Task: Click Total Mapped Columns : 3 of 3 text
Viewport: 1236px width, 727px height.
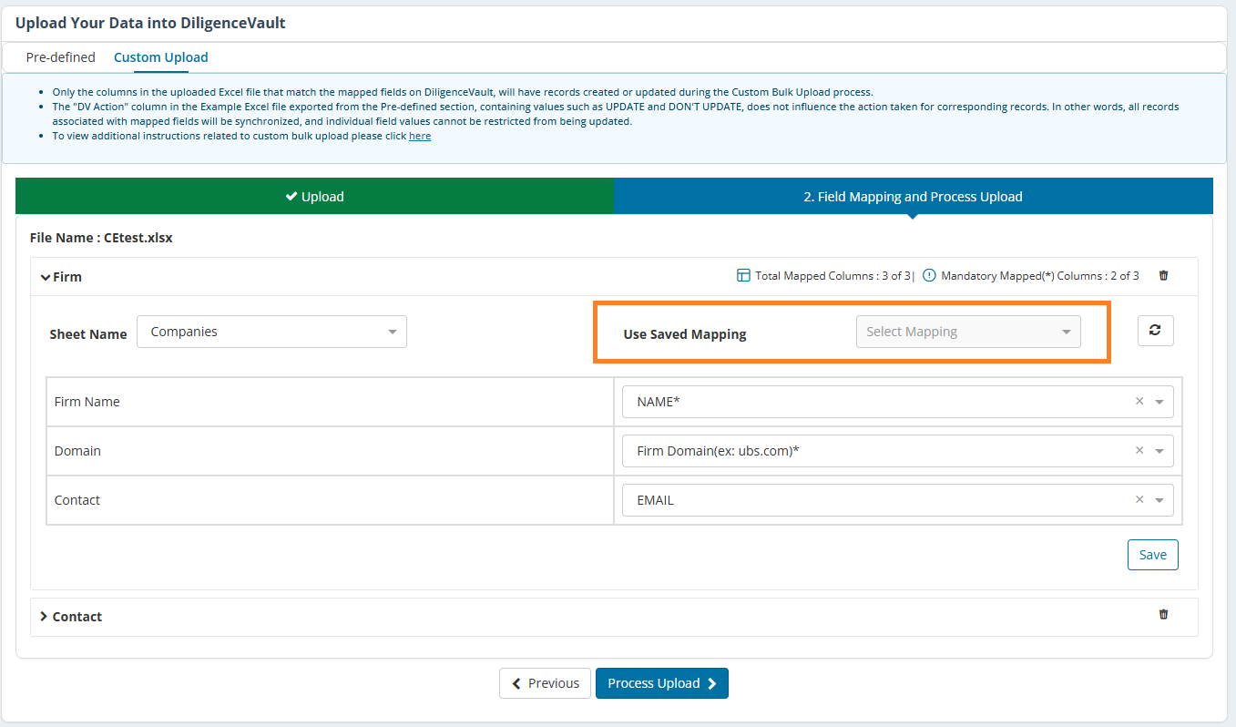Action: click(833, 275)
